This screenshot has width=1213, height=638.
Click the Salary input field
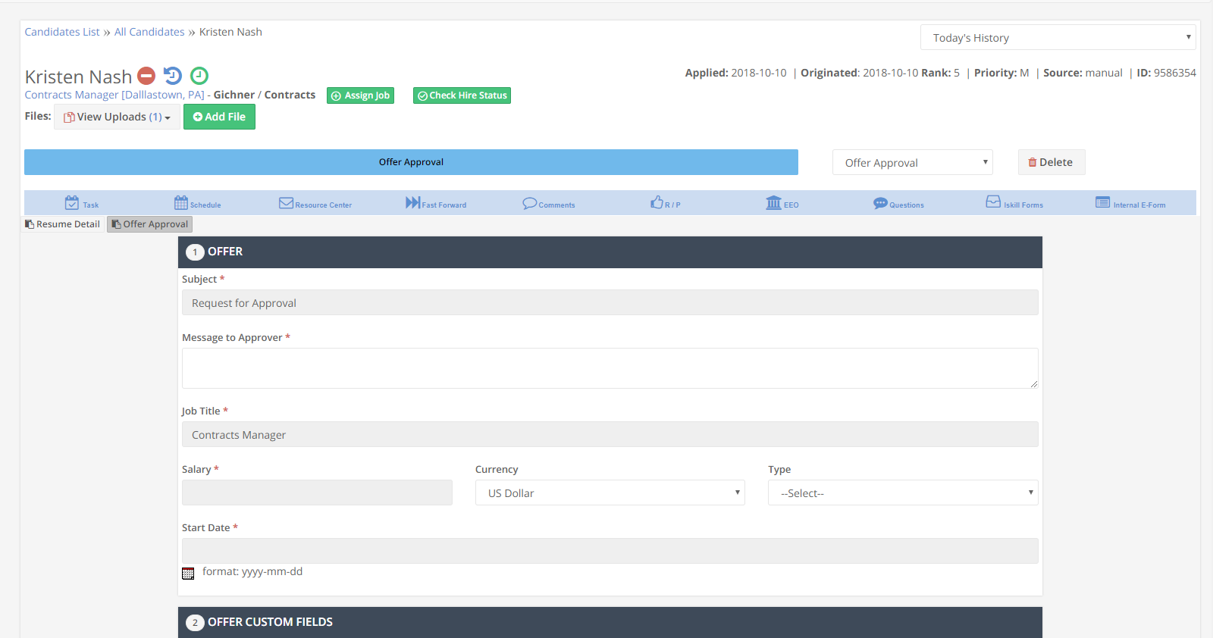[x=317, y=493]
